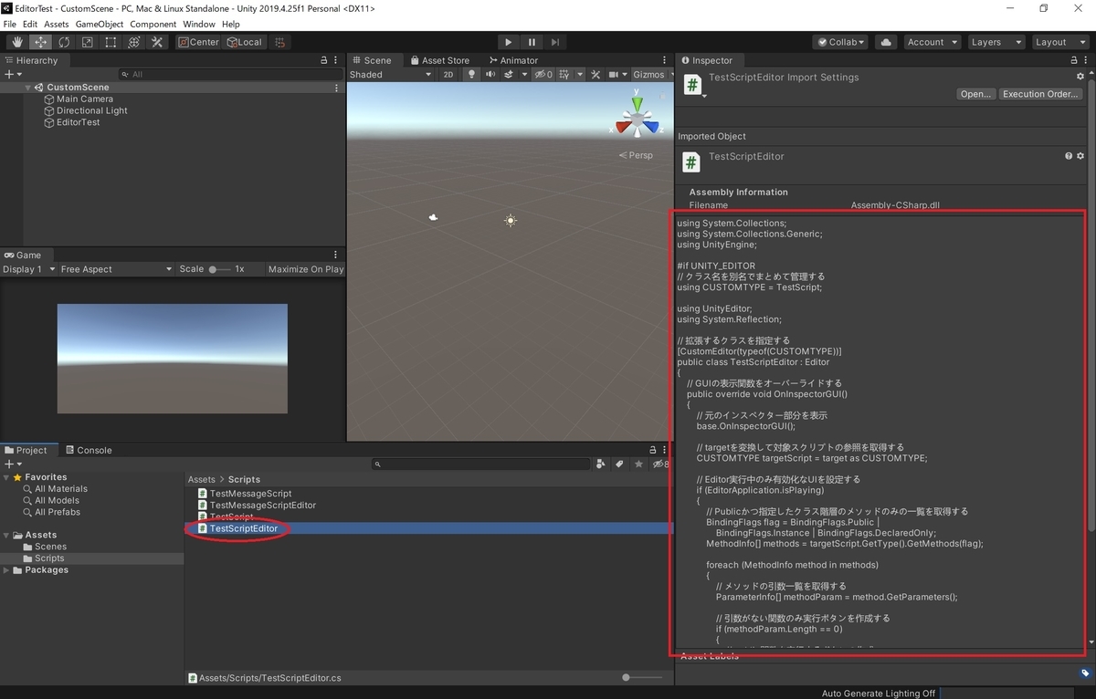Image resolution: width=1096 pixels, height=699 pixels.
Task: Select Main Camera in Hierarchy
Action: click(85, 99)
